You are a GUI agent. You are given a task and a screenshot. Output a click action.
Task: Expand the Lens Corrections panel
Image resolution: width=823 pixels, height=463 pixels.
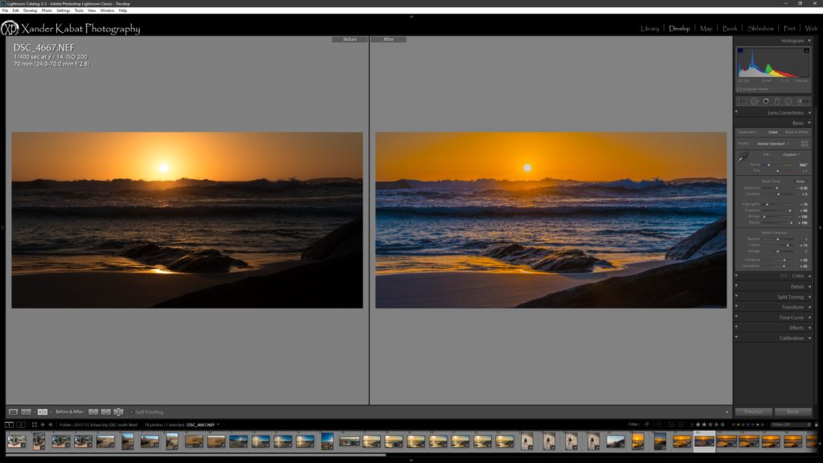tap(784, 113)
